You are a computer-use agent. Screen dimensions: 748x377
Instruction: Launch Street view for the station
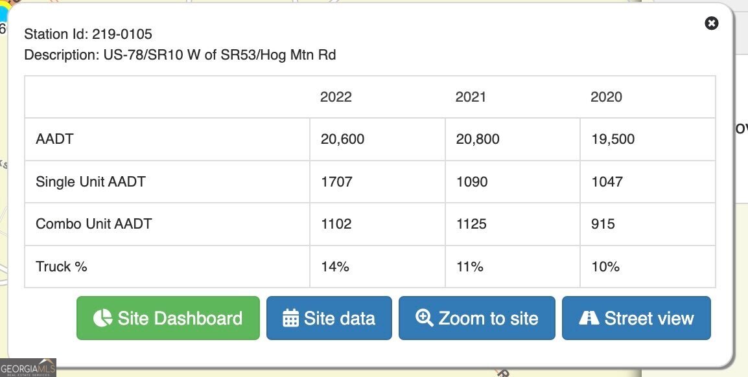pyautogui.click(x=637, y=318)
